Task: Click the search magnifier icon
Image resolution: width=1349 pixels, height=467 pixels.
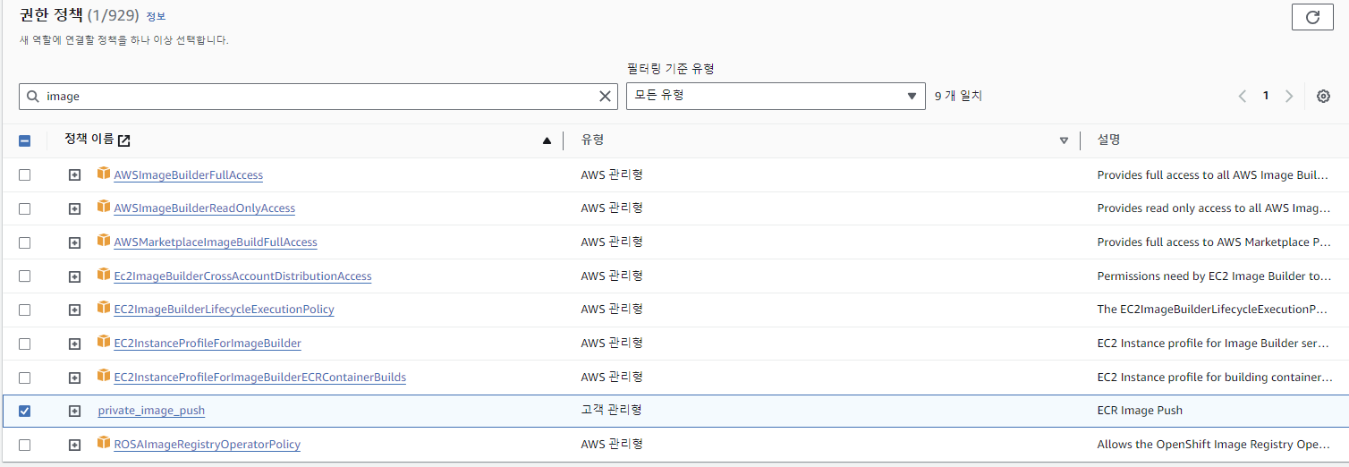Action: [33, 97]
